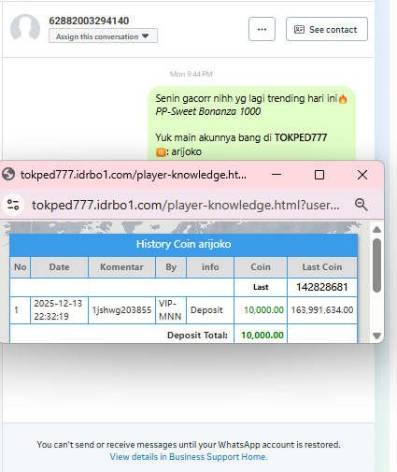Screen dimensions: 397x472
Task: Click the contact number 62882003294140
Action: tap(89, 21)
